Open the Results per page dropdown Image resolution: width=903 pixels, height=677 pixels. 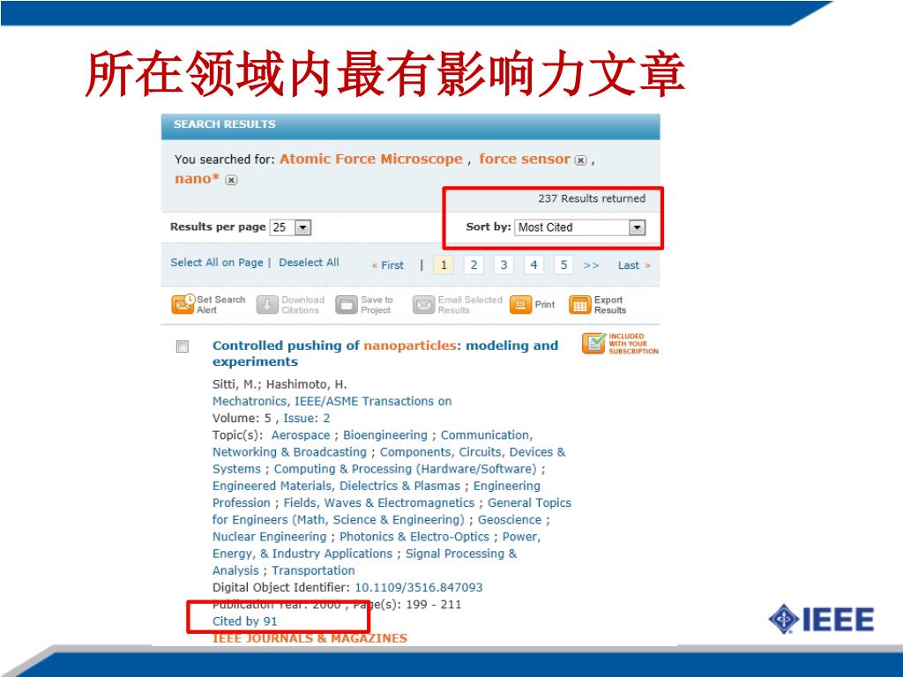(x=291, y=227)
